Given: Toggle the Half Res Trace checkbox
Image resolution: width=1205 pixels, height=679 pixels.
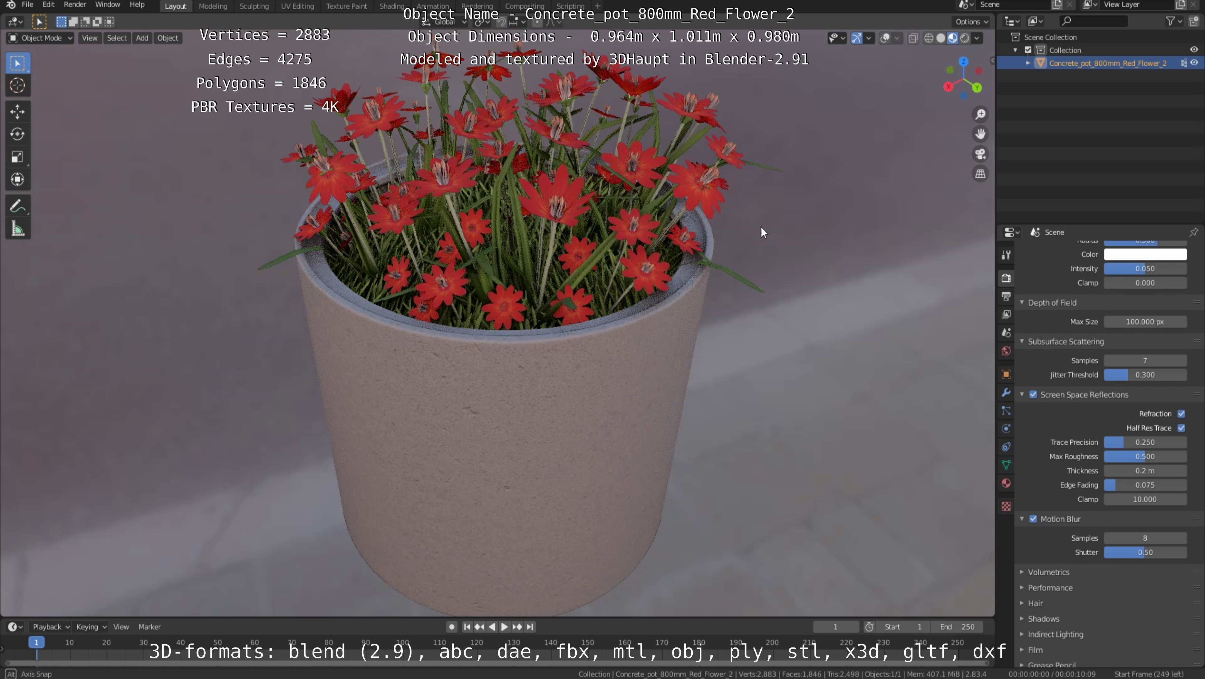Looking at the screenshot, I should tap(1181, 428).
